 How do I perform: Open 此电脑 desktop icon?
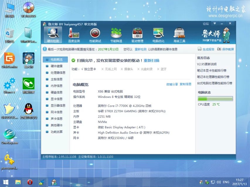[10, 10]
